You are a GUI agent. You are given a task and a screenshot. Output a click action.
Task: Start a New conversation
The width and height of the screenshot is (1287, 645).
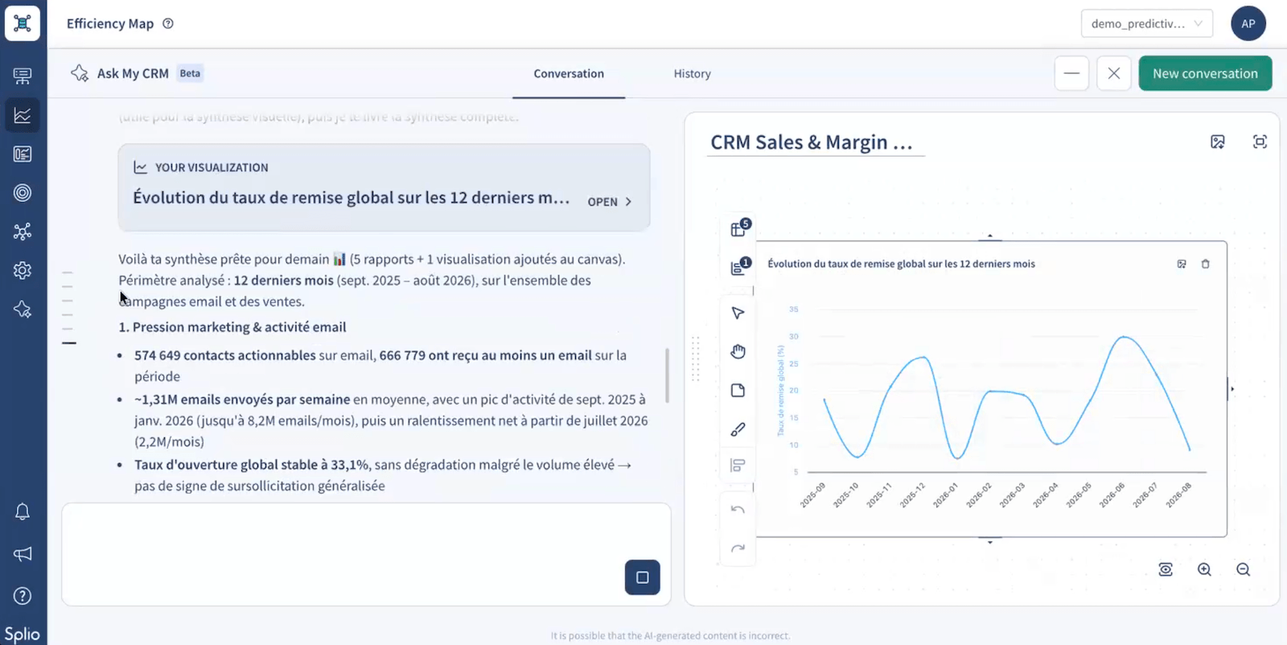click(1205, 73)
